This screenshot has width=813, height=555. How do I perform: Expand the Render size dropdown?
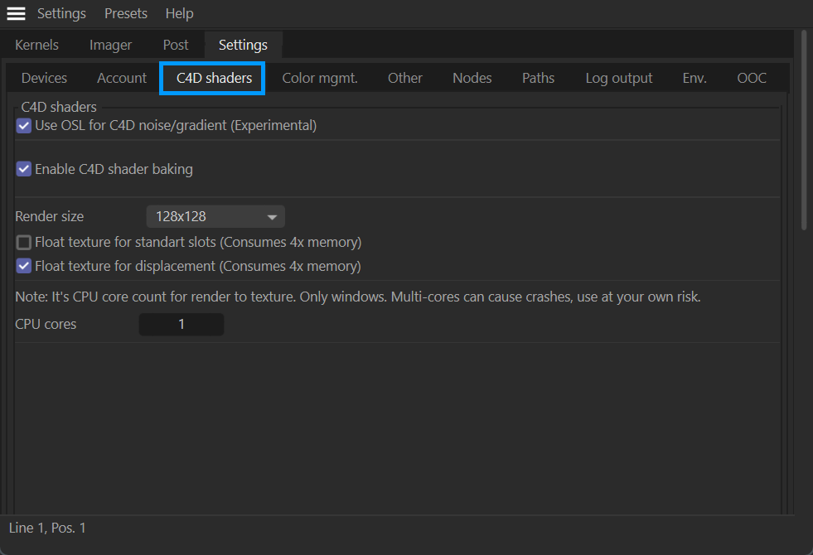tap(215, 217)
